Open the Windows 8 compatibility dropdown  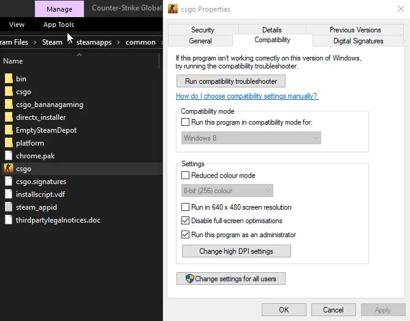coord(251,138)
